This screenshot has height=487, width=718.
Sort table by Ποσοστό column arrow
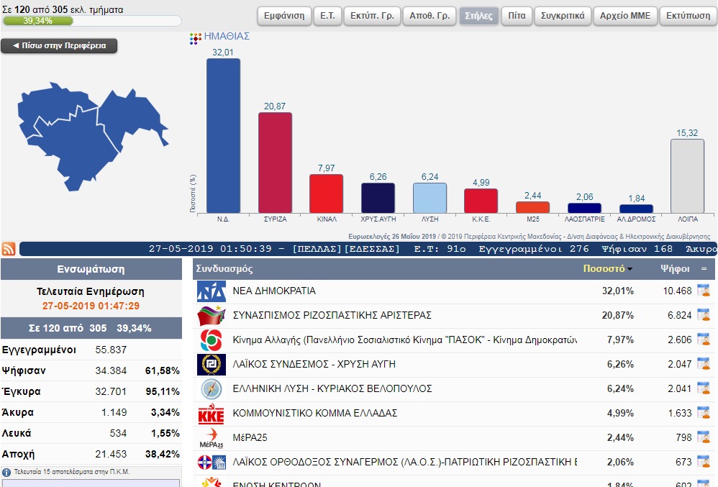coord(630,269)
